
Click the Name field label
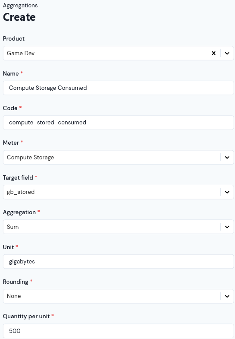pos(11,73)
